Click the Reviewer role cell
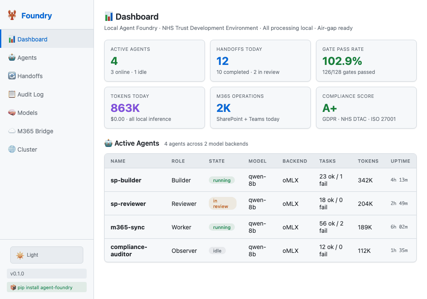Image resolution: width=427 pixels, height=299 pixels. pyautogui.click(x=184, y=204)
